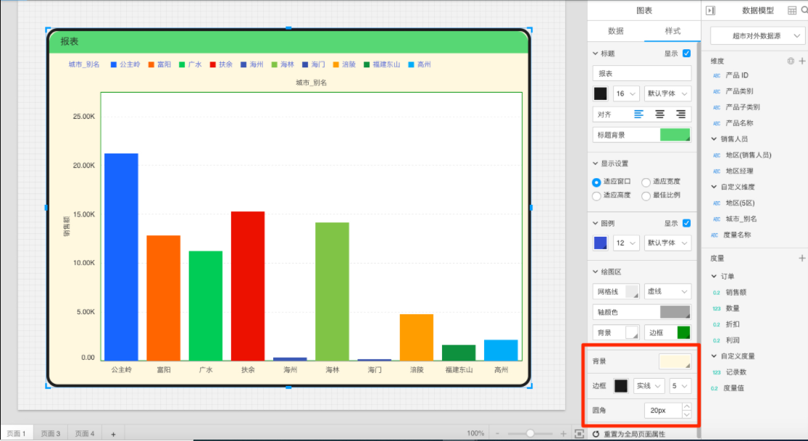The image size is (808, 441).
Task: Open the legend 默认字体 font dropdown
Action: coord(667,243)
